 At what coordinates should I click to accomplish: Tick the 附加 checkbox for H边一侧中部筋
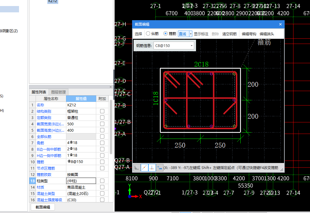click(x=102, y=155)
